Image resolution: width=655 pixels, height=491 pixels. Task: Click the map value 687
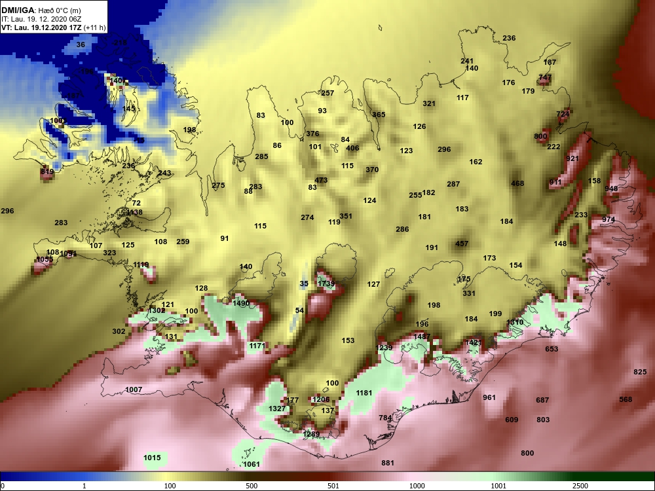tap(542, 400)
